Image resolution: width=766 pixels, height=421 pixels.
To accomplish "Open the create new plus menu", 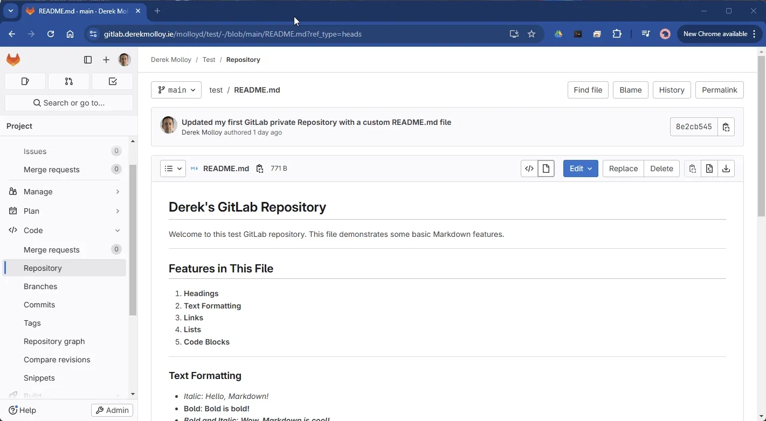I will coord(106,60).
